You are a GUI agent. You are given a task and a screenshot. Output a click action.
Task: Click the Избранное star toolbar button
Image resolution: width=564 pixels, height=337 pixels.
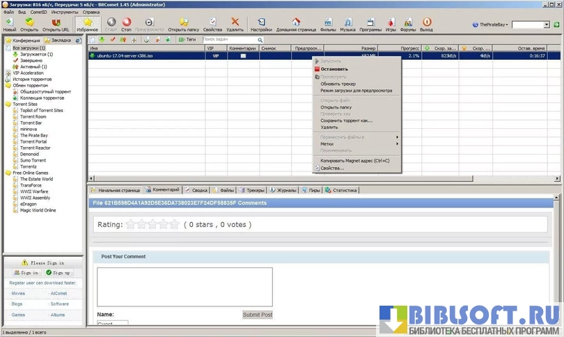[x=87, y=24]
